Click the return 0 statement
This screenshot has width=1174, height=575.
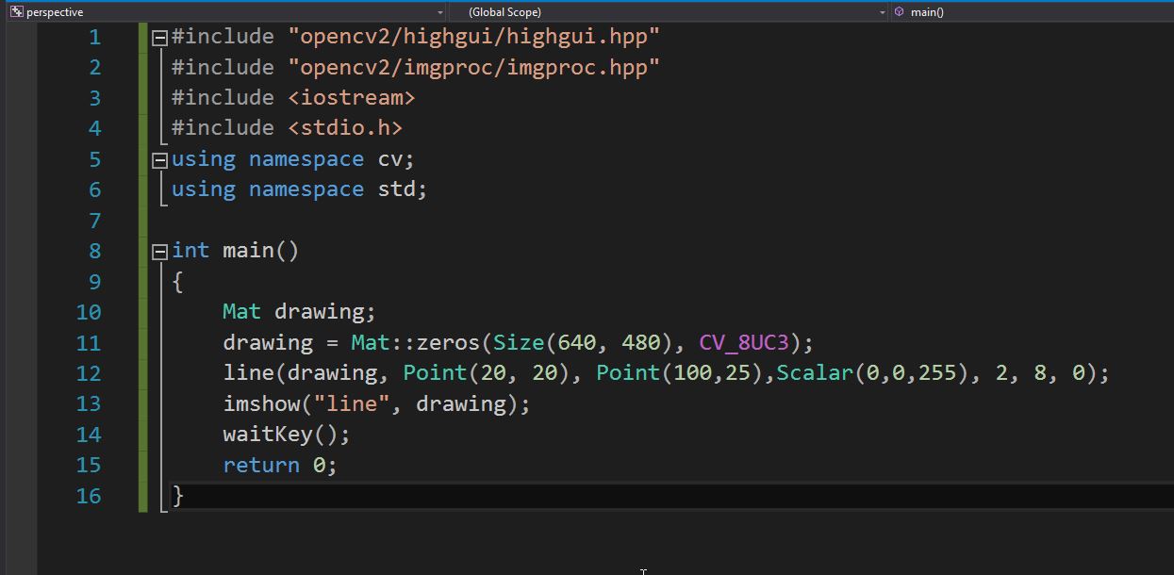277,464
